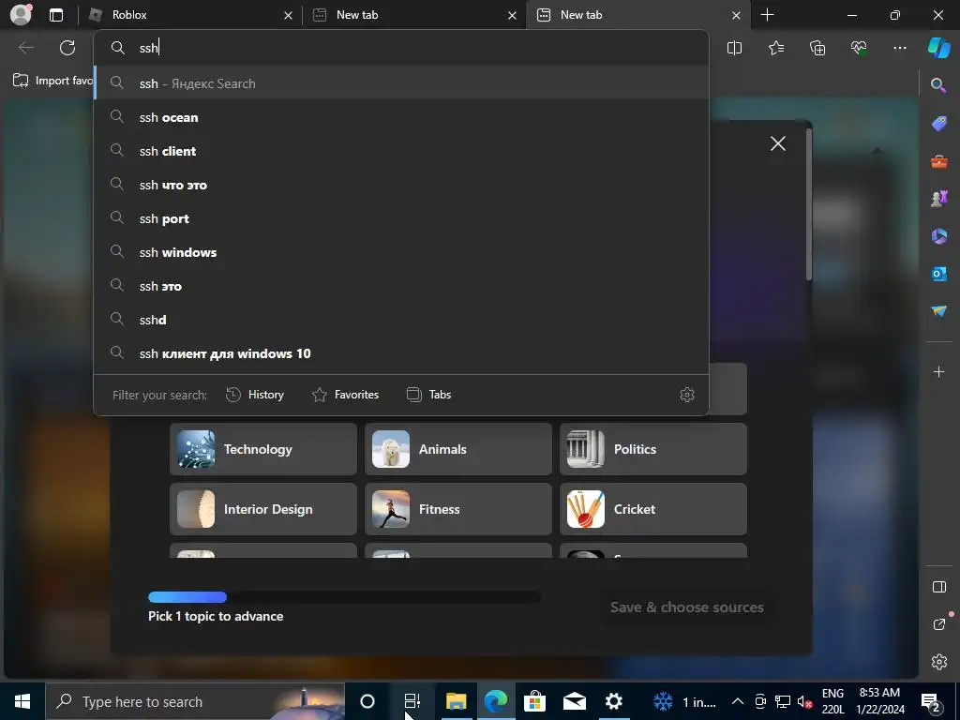Image resolution: width=960 pixels, height=720 pixels.
Task: Click Task View icon on the taskbar
Action: click(x=412, y=701)
